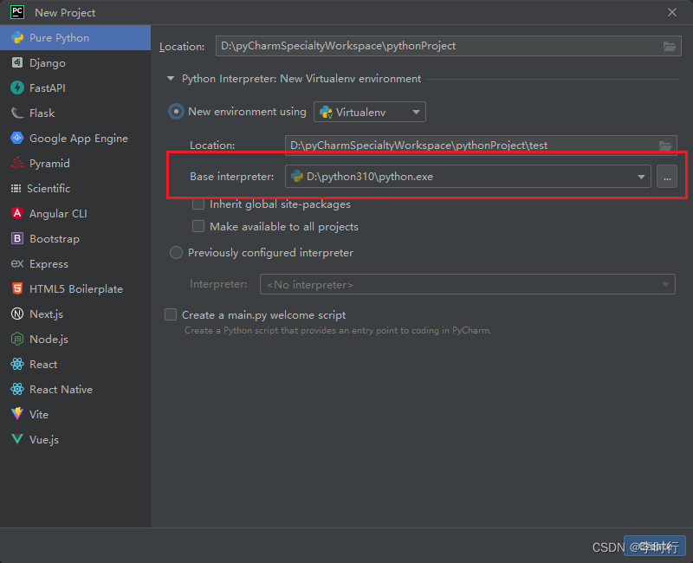Browse folder for virtualenv Location
The image size is (693, 563).
(665, 146)
